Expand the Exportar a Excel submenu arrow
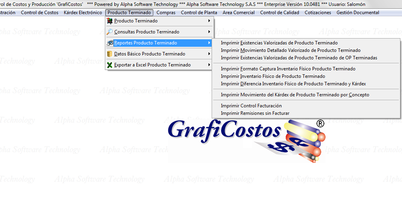402x197 pixels. [209, 65]
